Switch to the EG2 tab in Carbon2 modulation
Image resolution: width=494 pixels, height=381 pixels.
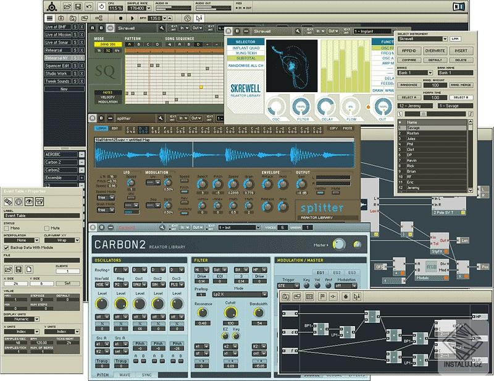coord(336,273)
